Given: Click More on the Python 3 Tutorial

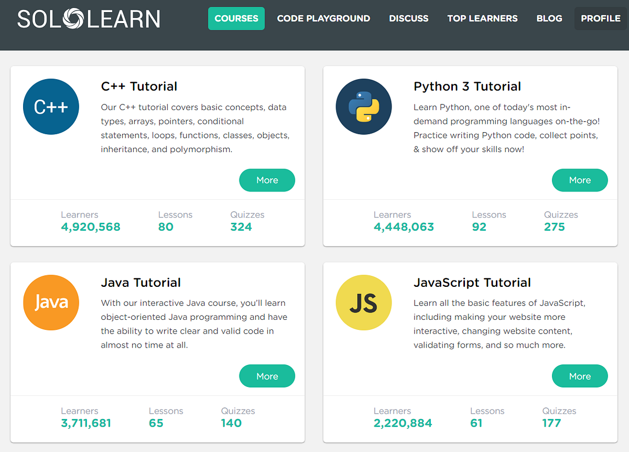Looking at the screenshot, I should pos(580,180).
